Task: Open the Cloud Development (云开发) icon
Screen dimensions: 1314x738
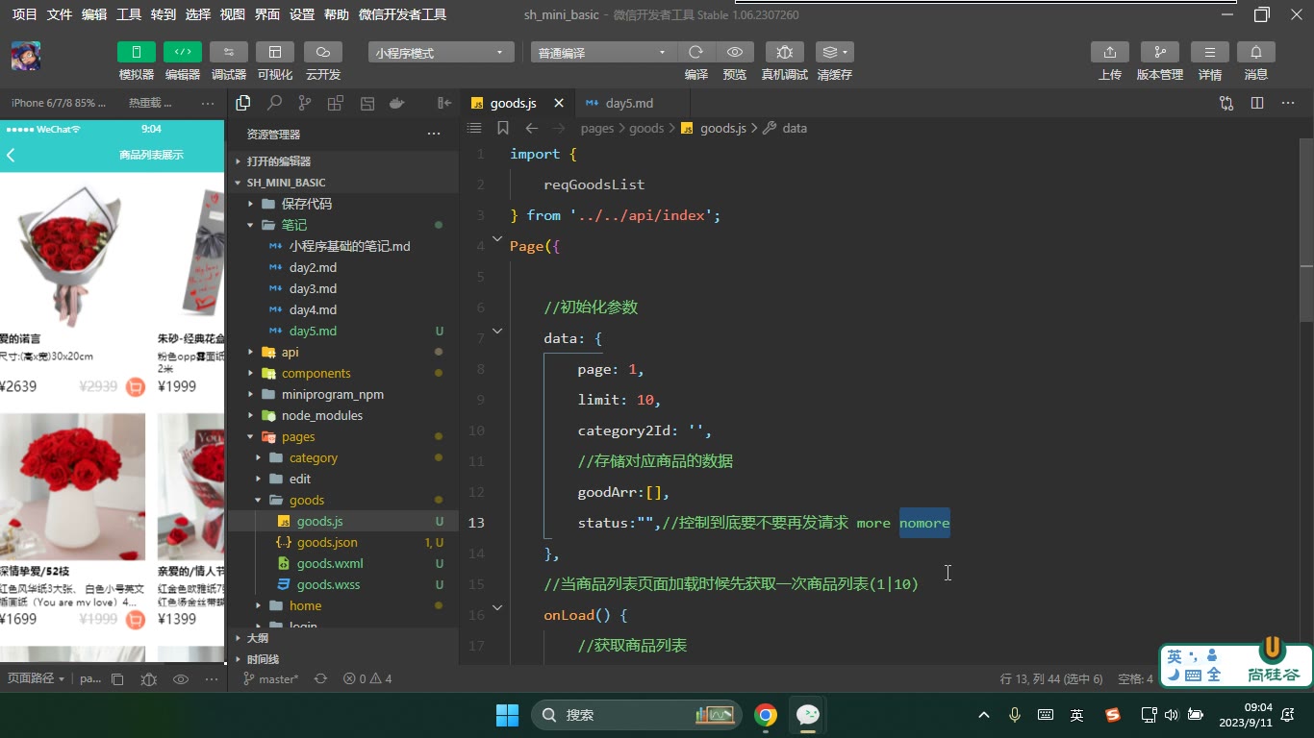Action: tap(323, 52)
